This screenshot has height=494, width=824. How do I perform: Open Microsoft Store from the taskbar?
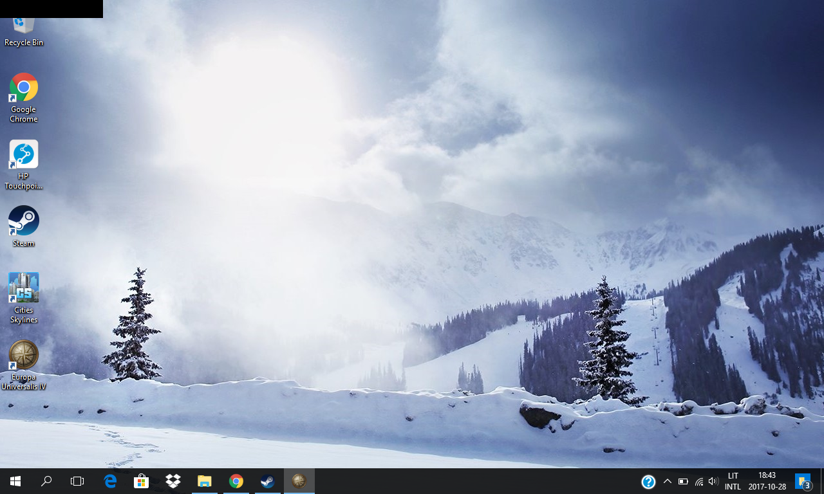(142, 481)
